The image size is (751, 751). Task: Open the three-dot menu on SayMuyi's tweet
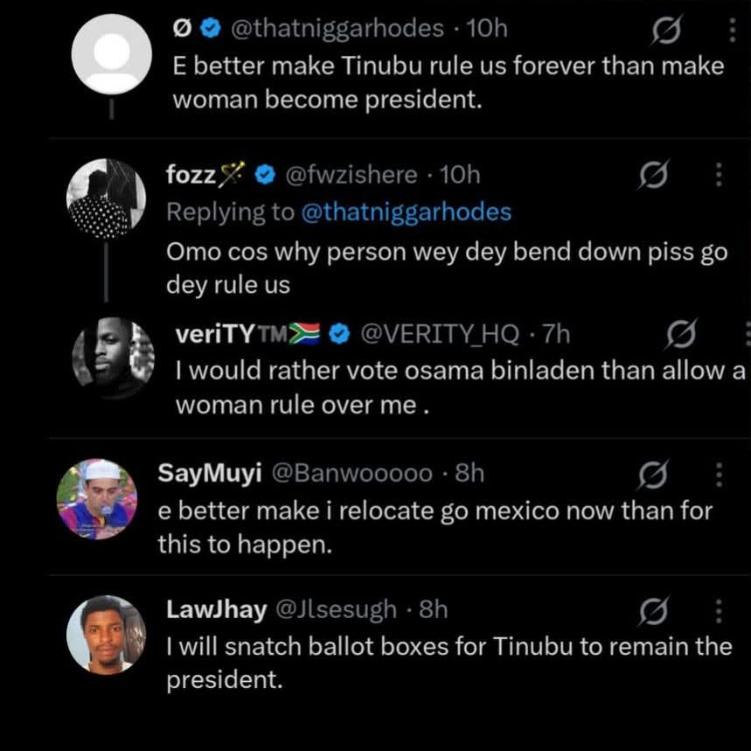[719, 475]
